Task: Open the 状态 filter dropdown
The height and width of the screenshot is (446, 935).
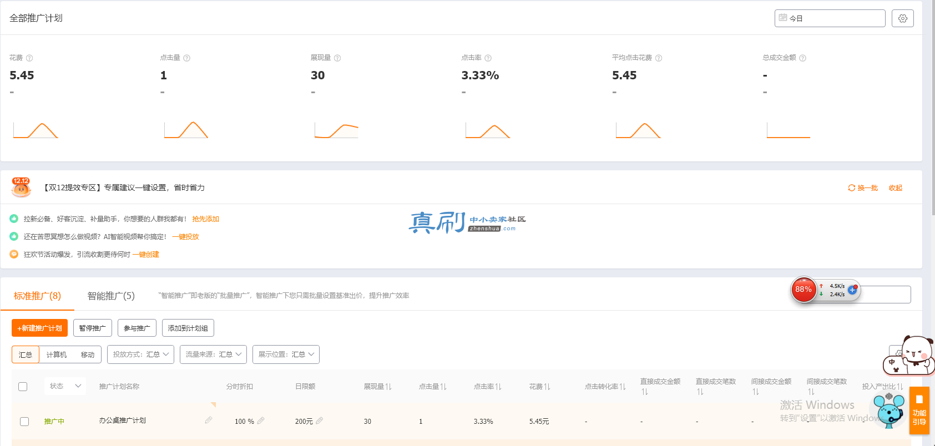Action: tap(65, 386)
